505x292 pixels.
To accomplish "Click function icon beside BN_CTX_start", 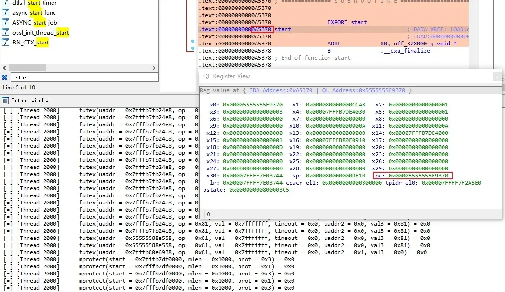I will click(x=6, y=43).
